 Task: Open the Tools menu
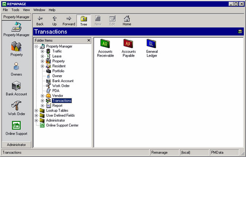pyautogui.click(x=15, y=10)
